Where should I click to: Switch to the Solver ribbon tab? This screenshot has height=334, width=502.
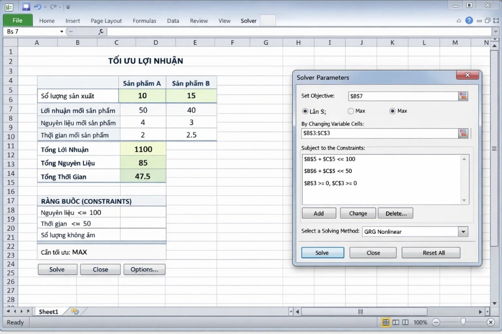[x=248, y=20]
